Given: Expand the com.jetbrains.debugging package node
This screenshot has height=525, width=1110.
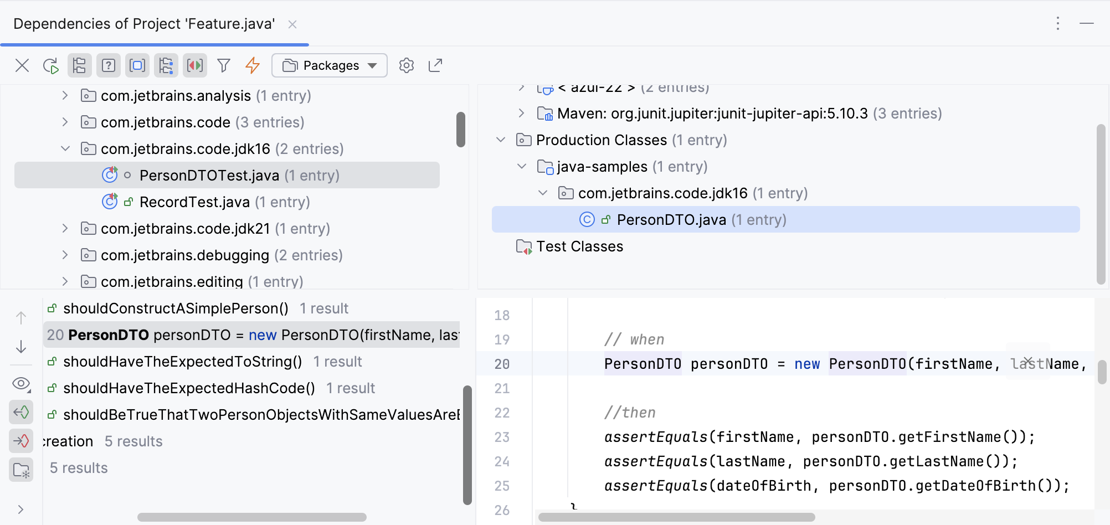Looking at the screenshot, I should click(65, 255).
